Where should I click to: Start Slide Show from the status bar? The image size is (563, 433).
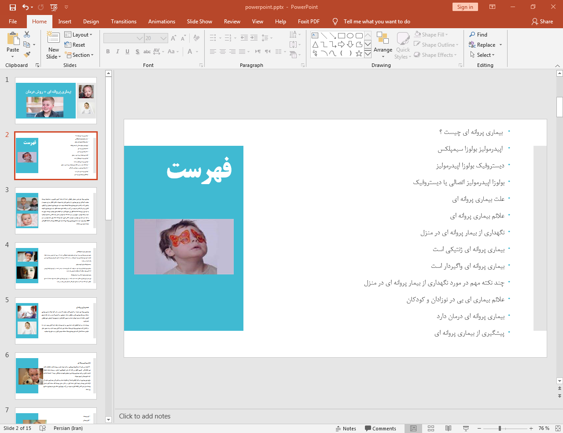(x=466, y=428)
